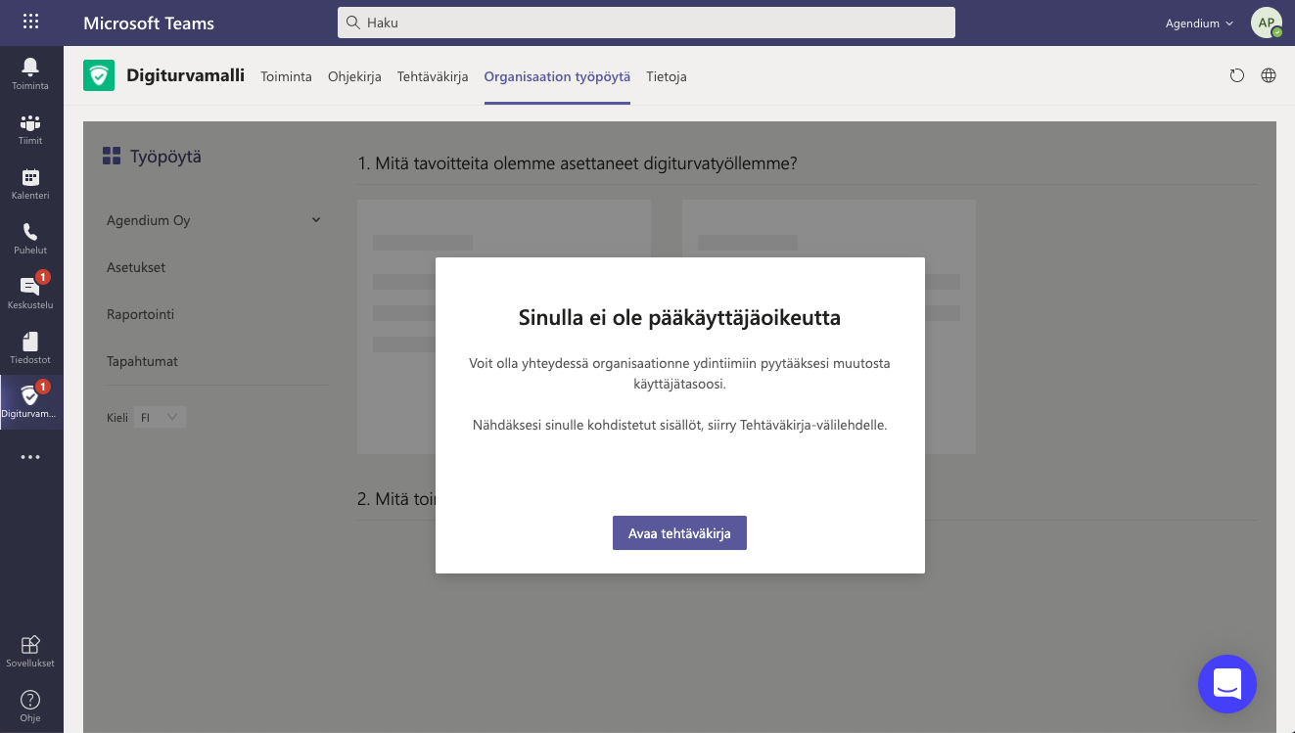
Task: Switch to the Tehtäväkirja tab
Action: click(x=433, y=76)
